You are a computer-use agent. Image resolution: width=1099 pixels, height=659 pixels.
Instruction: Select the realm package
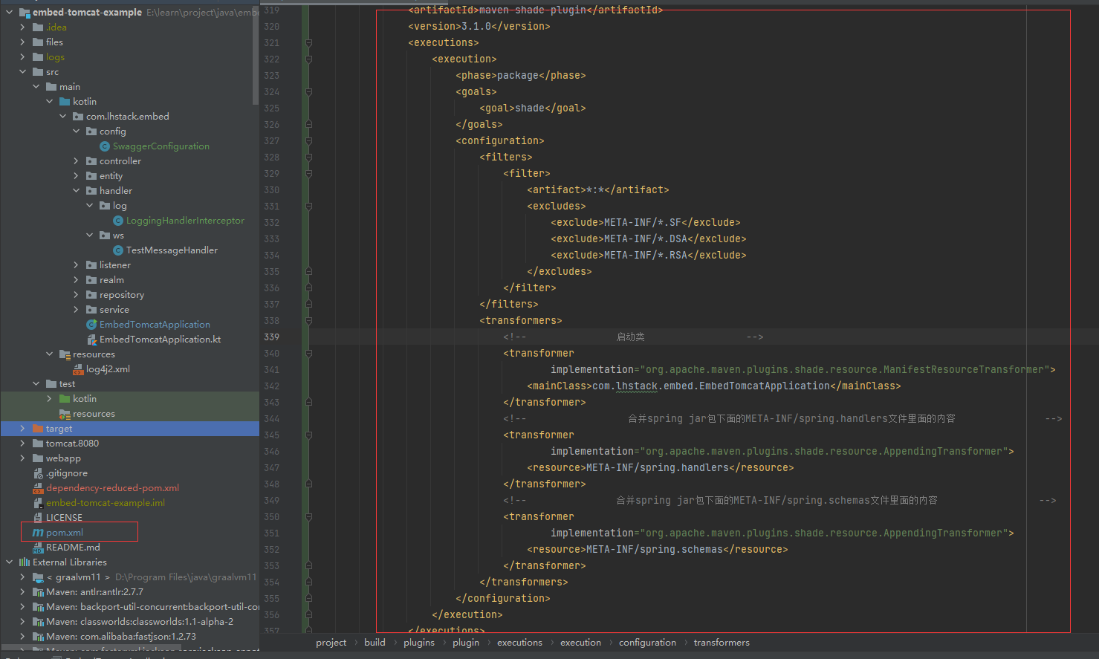111,280
